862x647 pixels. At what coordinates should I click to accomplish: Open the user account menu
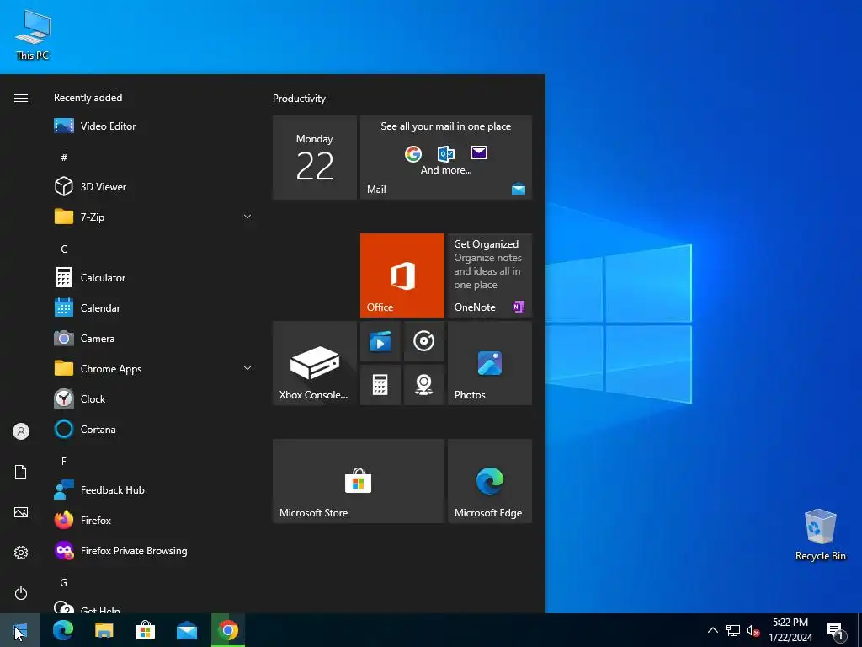[x=21, y=431]
